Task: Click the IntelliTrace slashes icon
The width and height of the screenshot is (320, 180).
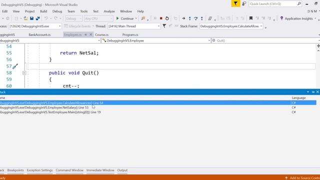Action: (x=210, y=18)
